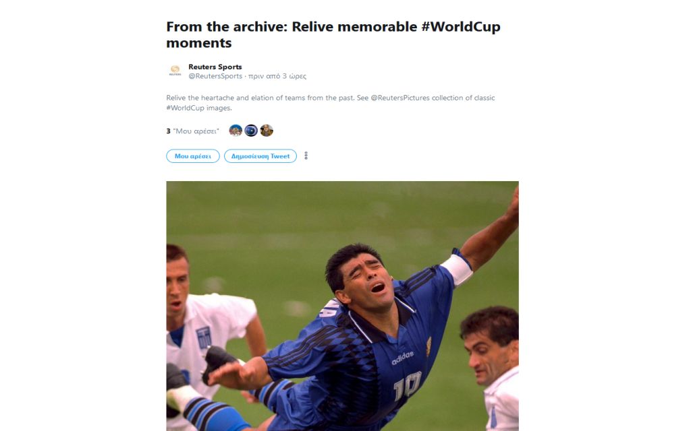The image size is (689, 431).
Task: Click the number 10 on the jersey
Action: [x=408, y=386]
